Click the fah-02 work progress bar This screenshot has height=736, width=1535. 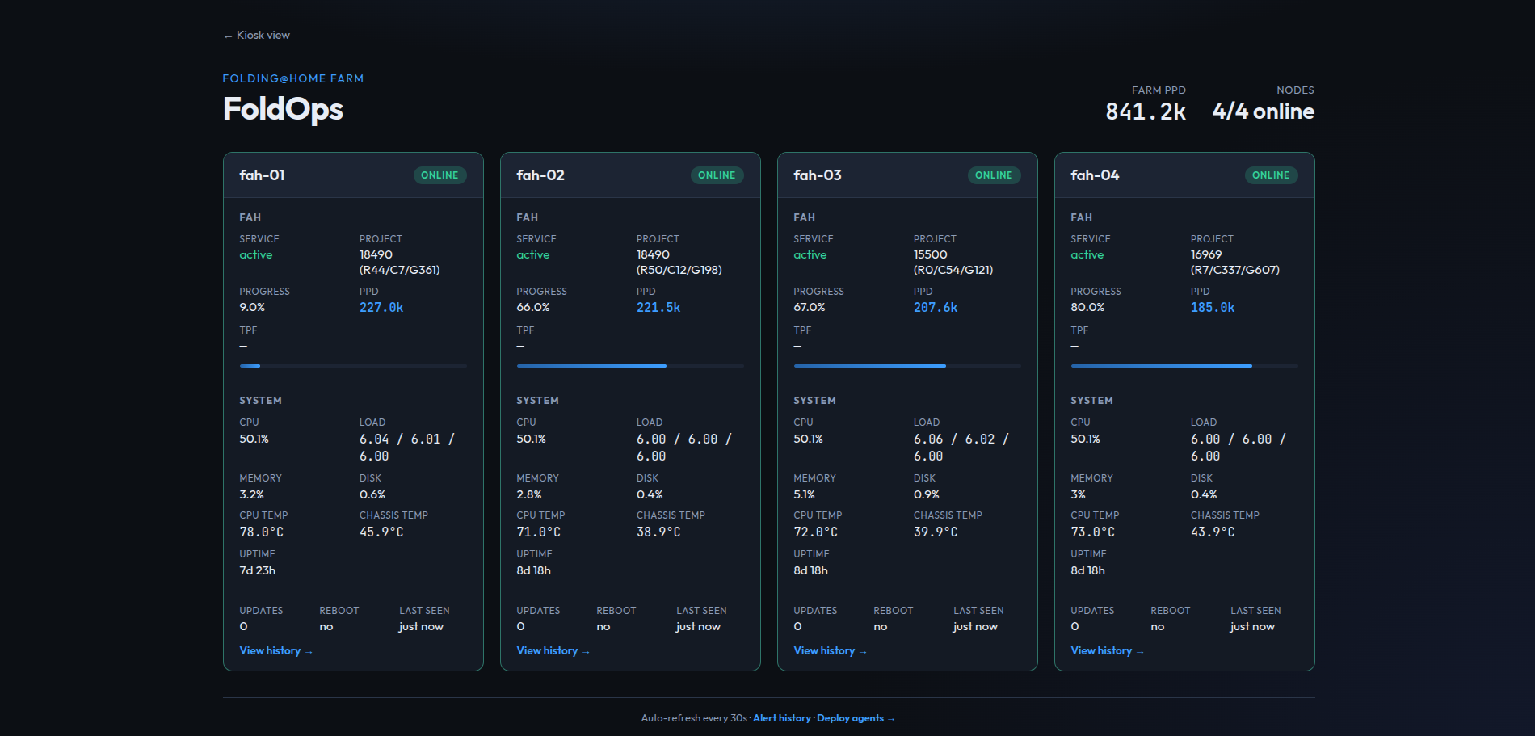click(630, 366)
